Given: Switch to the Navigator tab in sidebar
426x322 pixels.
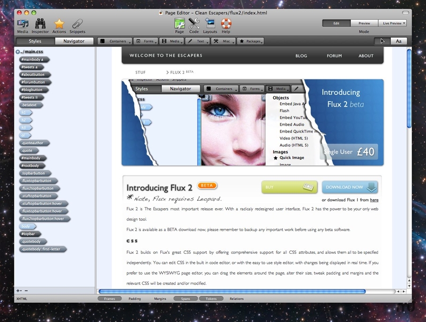Looking at the screenshot, I should [x=74, y=41].
